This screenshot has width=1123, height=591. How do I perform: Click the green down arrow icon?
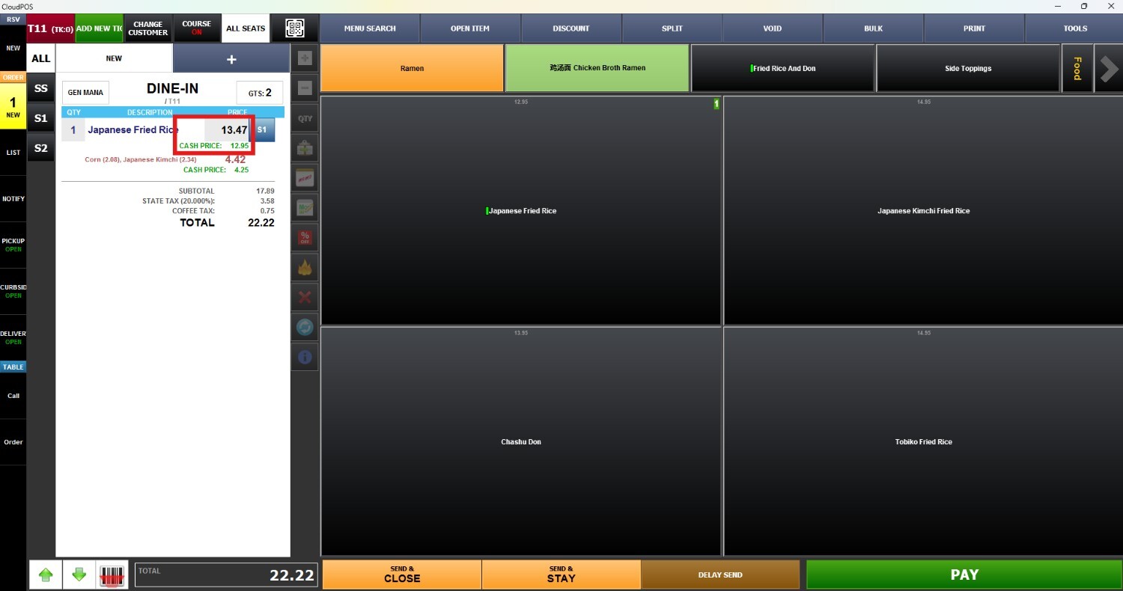point(79,575)
